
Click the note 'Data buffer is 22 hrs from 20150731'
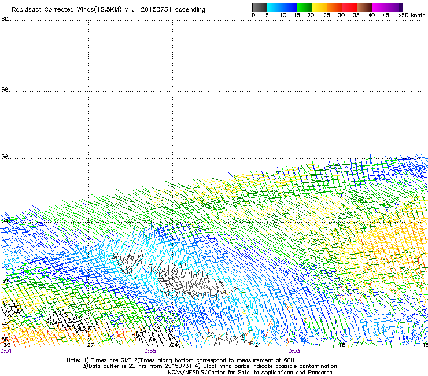[141, 366]
